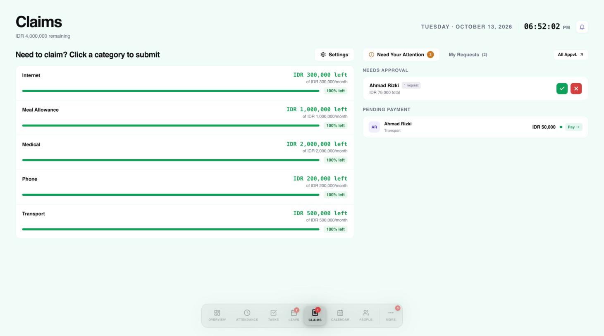Reject Ahmad Rizki's request with red X
604x336 pixels.
pos(576,89)
